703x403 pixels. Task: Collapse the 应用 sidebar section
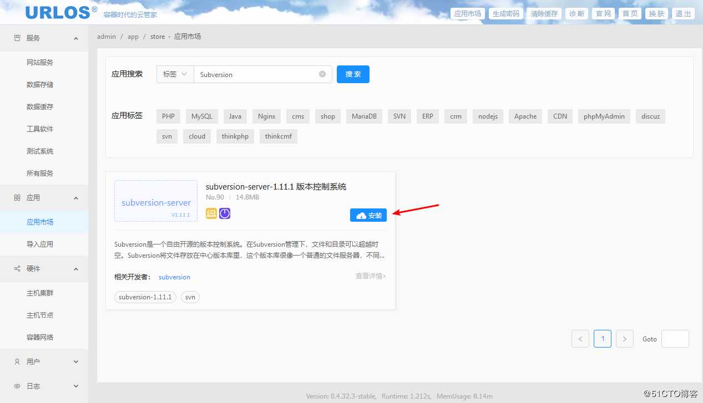pyautogui.click(x=76, y=198)
